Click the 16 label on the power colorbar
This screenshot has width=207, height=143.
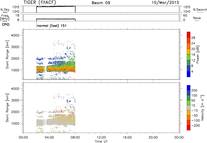(193, 55)
